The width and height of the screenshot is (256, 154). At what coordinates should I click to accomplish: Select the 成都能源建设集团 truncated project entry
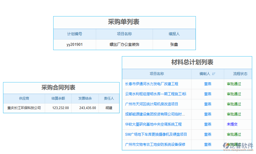click(155, 114)
